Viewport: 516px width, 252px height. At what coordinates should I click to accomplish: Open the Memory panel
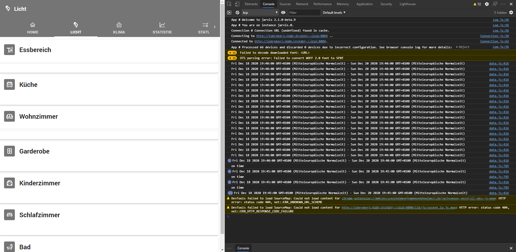pyautogui.click(x=343, y=4)
